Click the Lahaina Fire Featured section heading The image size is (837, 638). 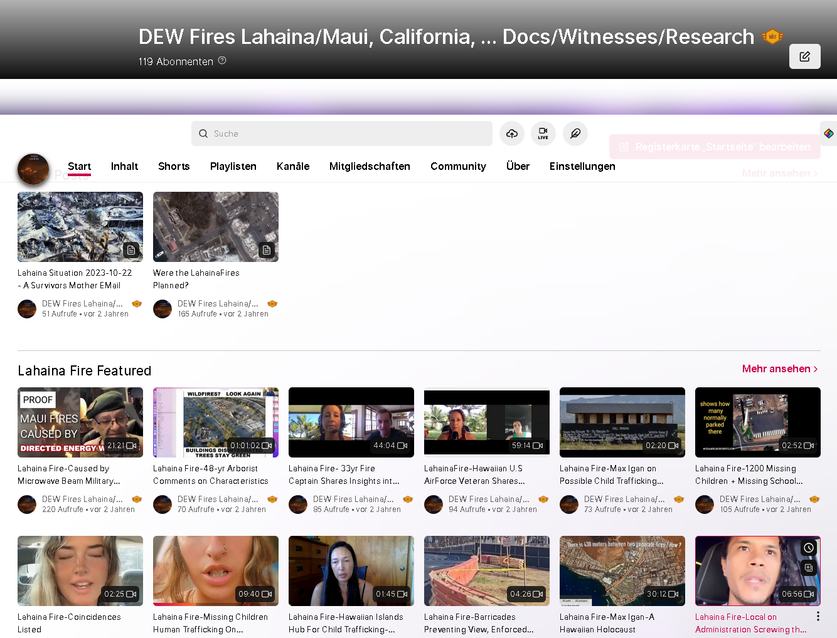click(x=85, y=370)
